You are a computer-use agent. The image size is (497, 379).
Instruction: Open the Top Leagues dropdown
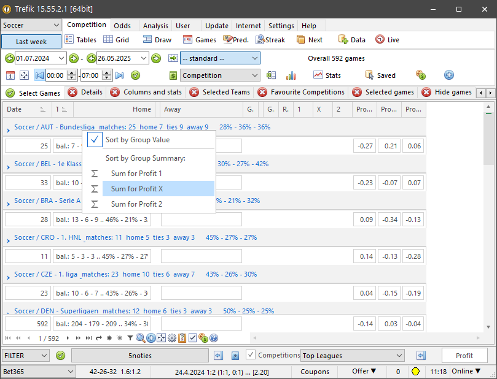click(353, 356)
